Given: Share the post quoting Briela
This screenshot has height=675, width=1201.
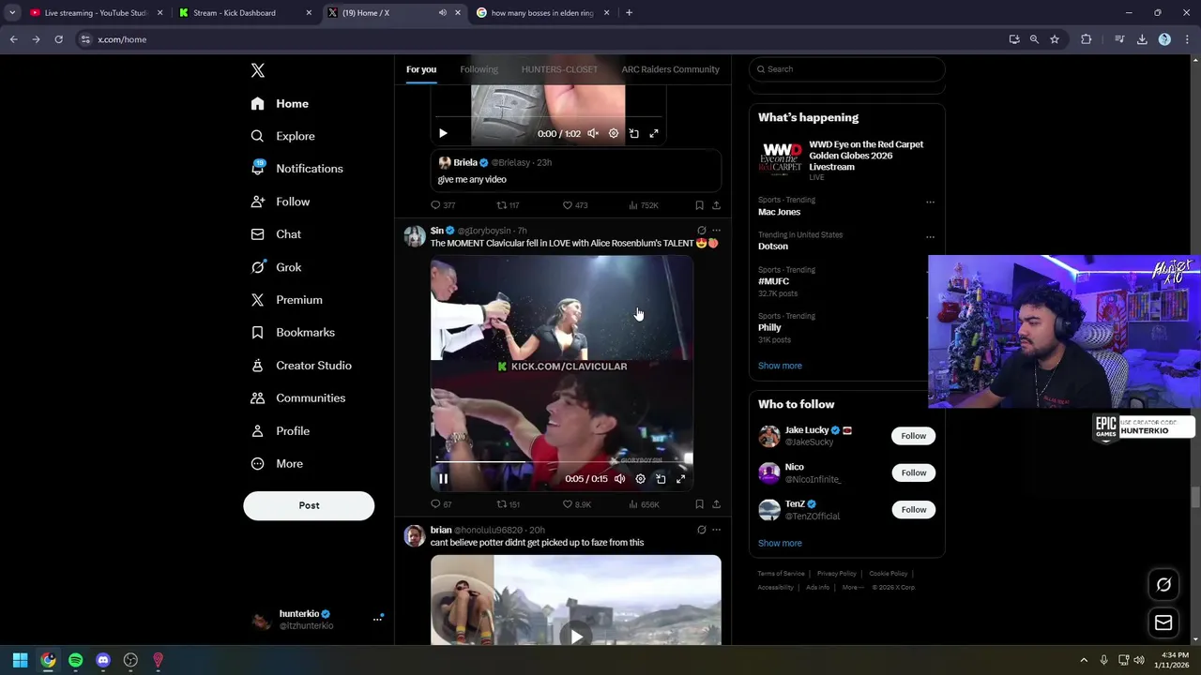Looking at the screenshot, I should tap(716, 205).
